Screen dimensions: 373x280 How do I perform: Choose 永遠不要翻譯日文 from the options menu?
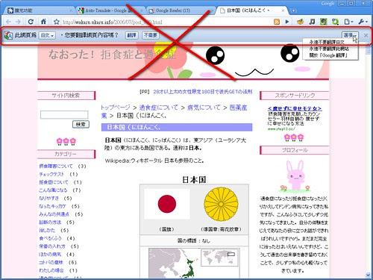pos(327,43)
